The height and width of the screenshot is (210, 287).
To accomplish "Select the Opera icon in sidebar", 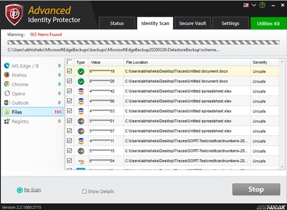I will pos(7,94).
